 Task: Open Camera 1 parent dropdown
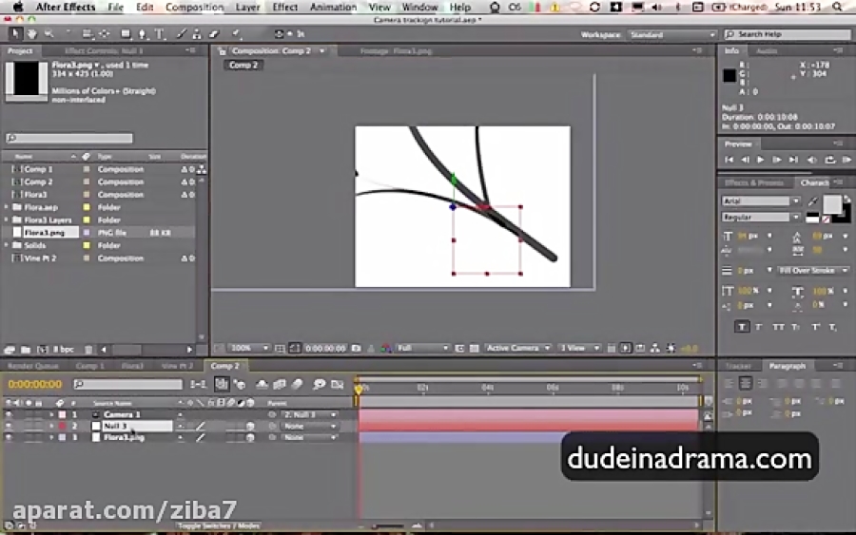tap(309, 414)
